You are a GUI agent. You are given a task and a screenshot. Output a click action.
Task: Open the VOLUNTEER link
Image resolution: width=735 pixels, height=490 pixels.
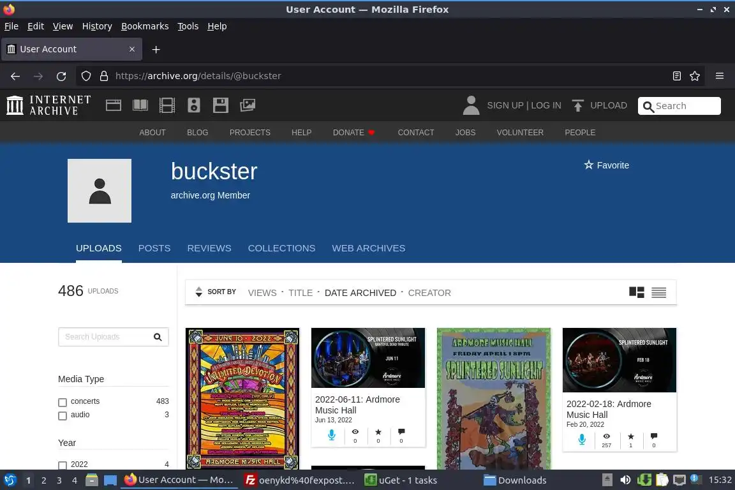[x=520, y=133]
